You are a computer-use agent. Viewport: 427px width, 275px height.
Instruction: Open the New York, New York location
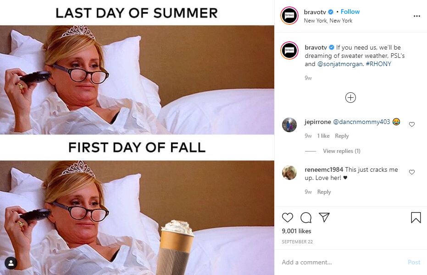pyautogui.click(x=328, y=21)
